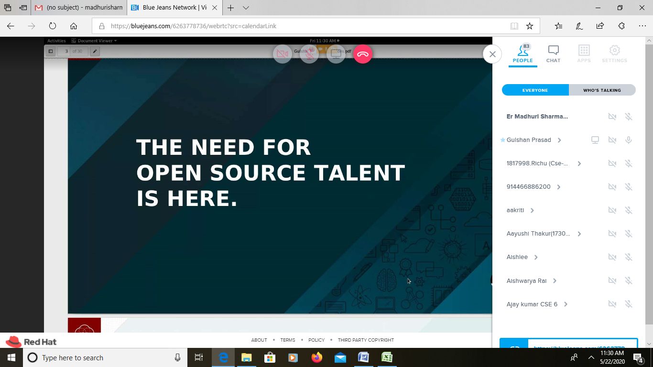Image resolution: width=653 pixels, height=367 pixels.
Task: Open the Terms footer link
Action: 288,340
